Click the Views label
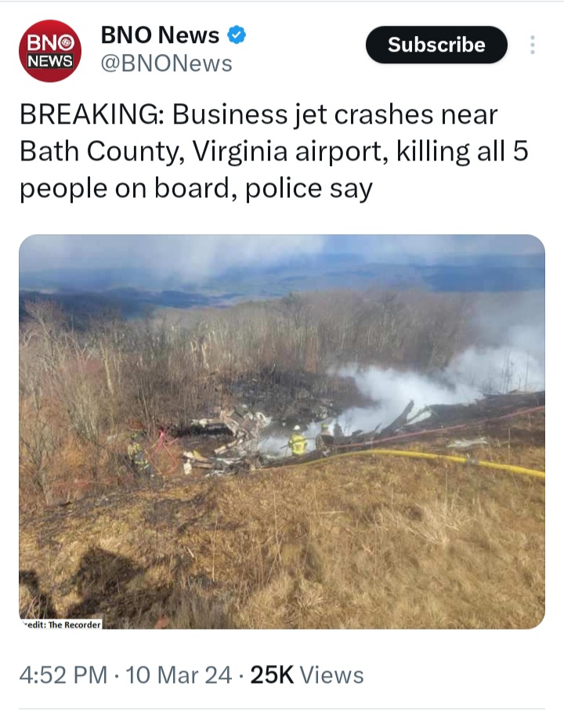Screen dimensions: 564x719 331,675
